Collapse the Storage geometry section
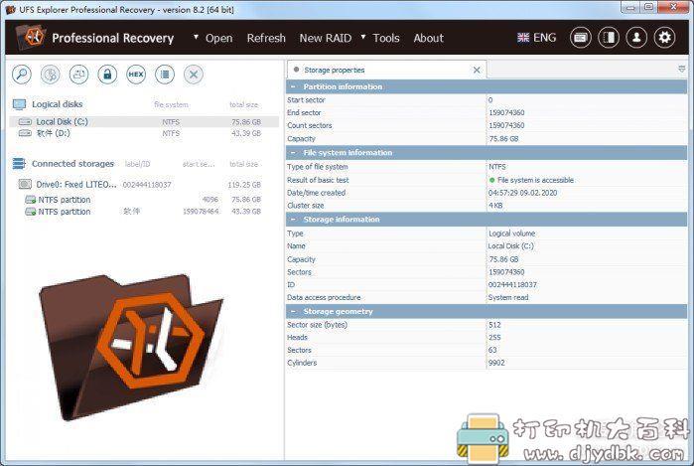 pyautogui.click(x=294, y=311)
